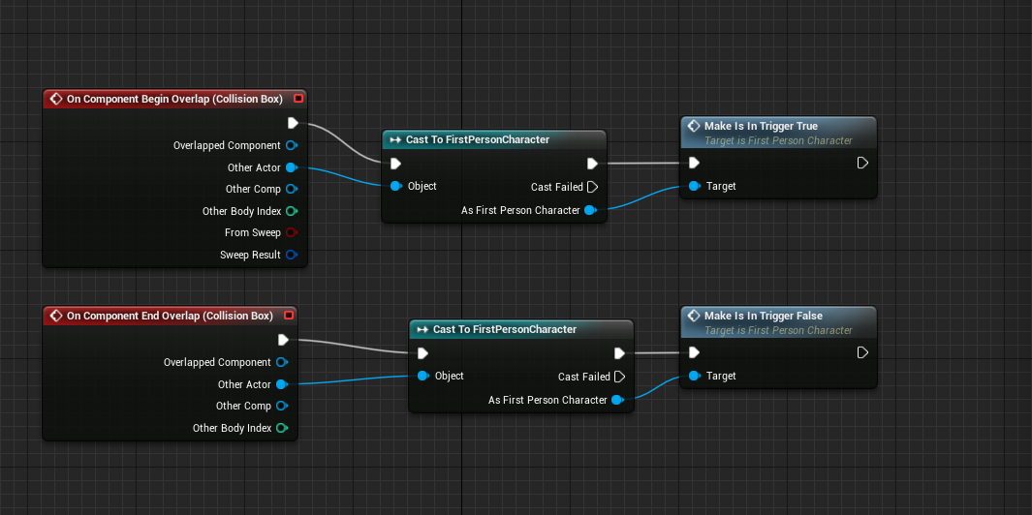
Task: Click exec output pin of lower Cast node
Action: point(618,353)
